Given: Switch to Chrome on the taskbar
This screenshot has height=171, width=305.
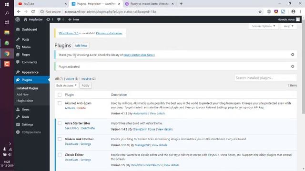Looking at the screenshot, I should tap(7, 54).
